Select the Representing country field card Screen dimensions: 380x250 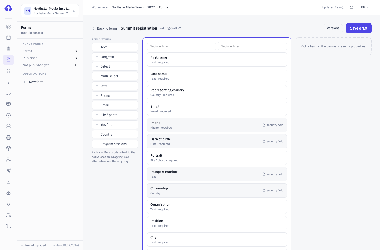tap(217, 92)
